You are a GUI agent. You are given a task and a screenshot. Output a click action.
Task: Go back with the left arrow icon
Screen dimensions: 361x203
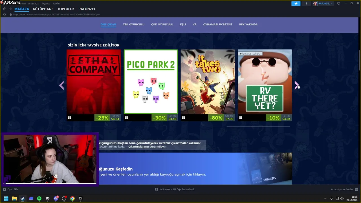point(4,9)
